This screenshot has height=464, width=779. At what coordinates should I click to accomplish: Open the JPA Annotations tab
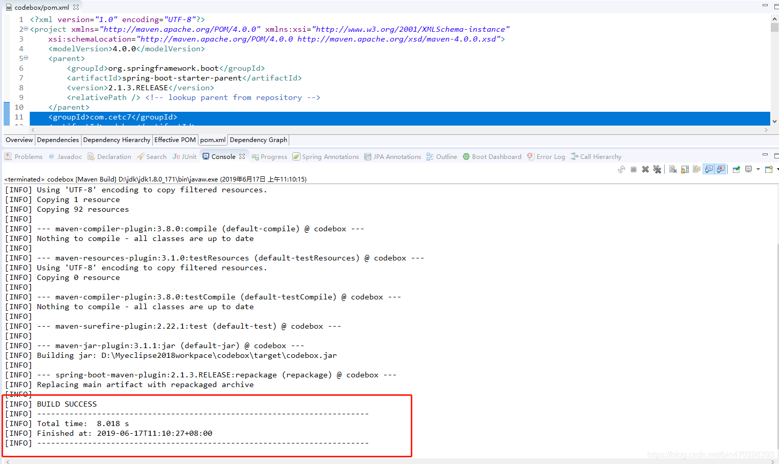pyautogui.click(x=393, y=157)
